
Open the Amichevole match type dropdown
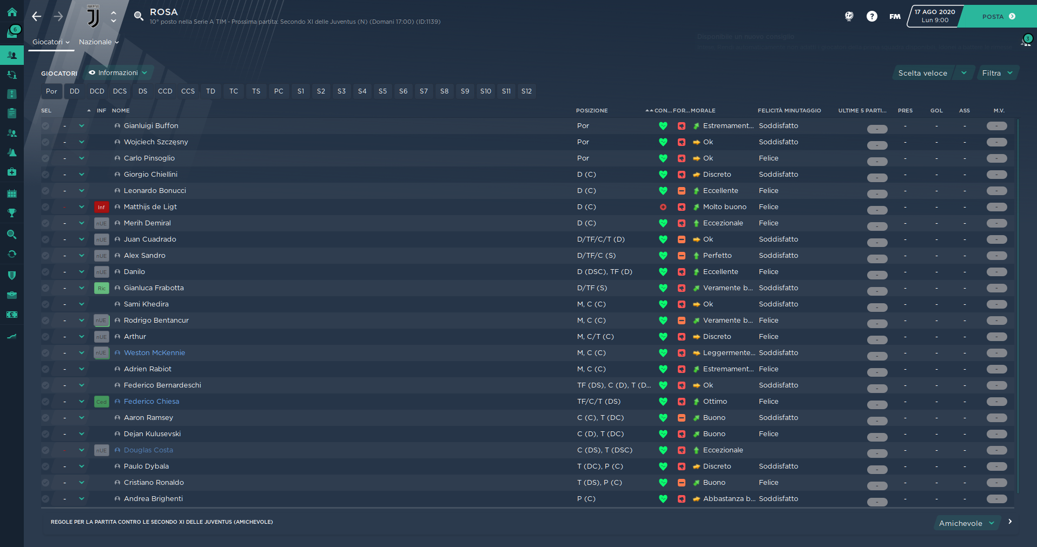[967, 523]
